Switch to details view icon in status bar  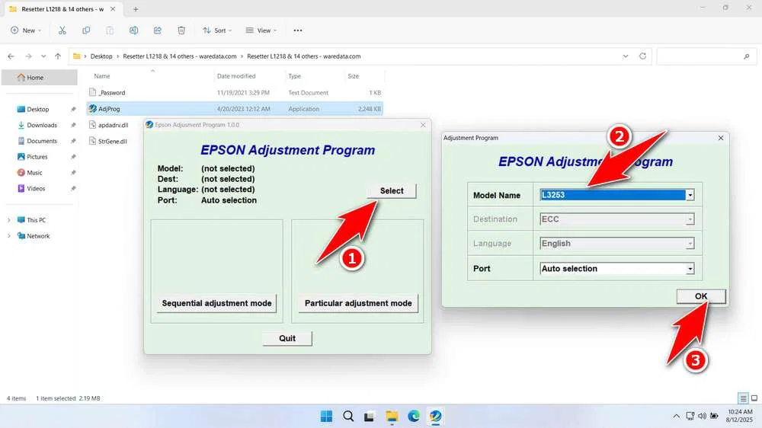[743, 398]
